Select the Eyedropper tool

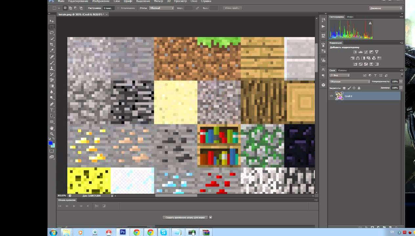(52, 50)
